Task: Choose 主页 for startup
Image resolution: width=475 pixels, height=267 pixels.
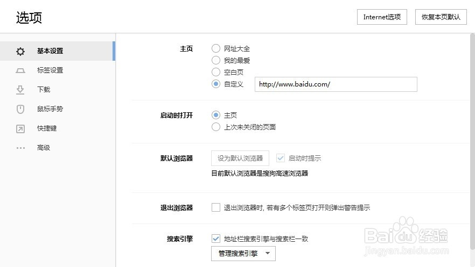Action: click(215, 115)
